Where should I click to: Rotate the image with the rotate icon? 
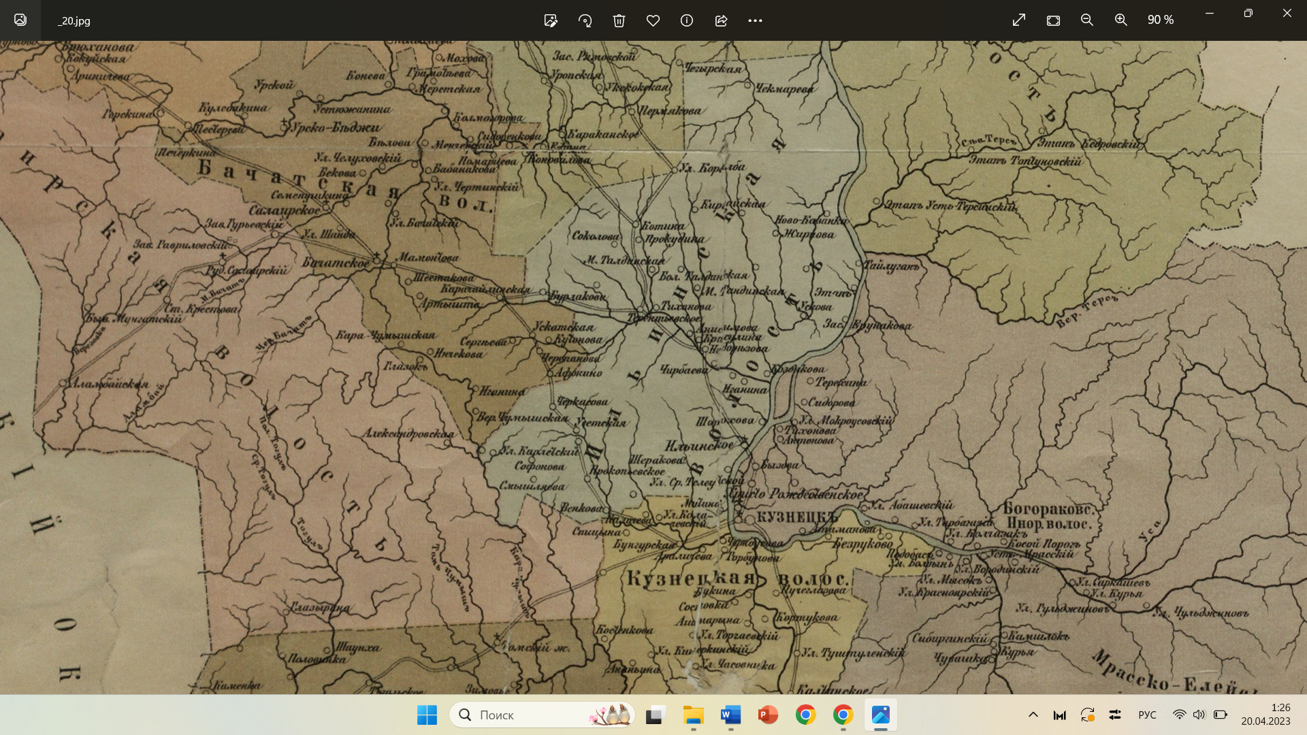pyautogui.click(x=585, y=20)
